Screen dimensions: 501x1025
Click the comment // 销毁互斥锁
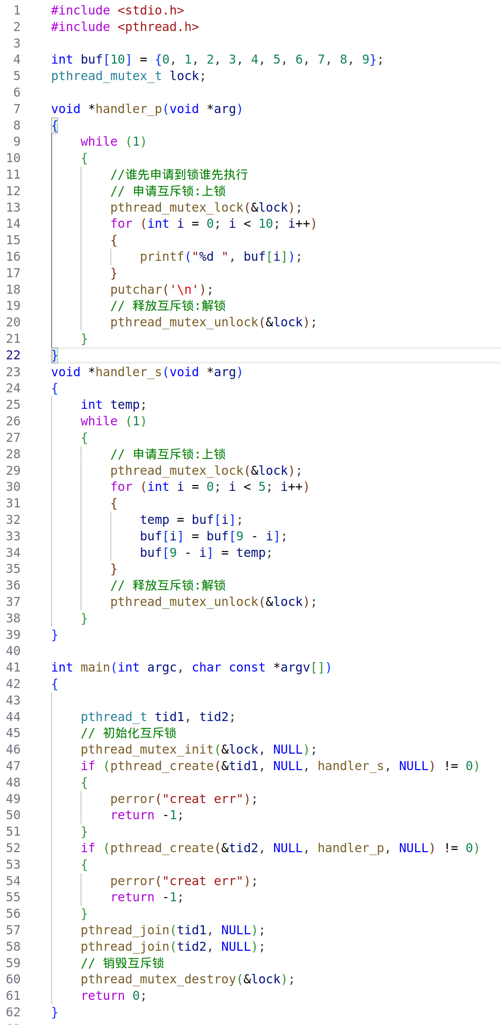click(122, 963)
